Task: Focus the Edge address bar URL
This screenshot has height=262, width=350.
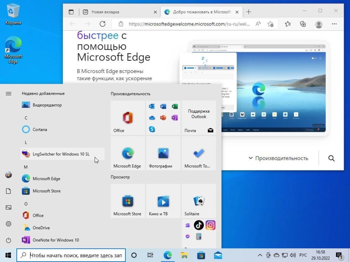Action: 189,24
